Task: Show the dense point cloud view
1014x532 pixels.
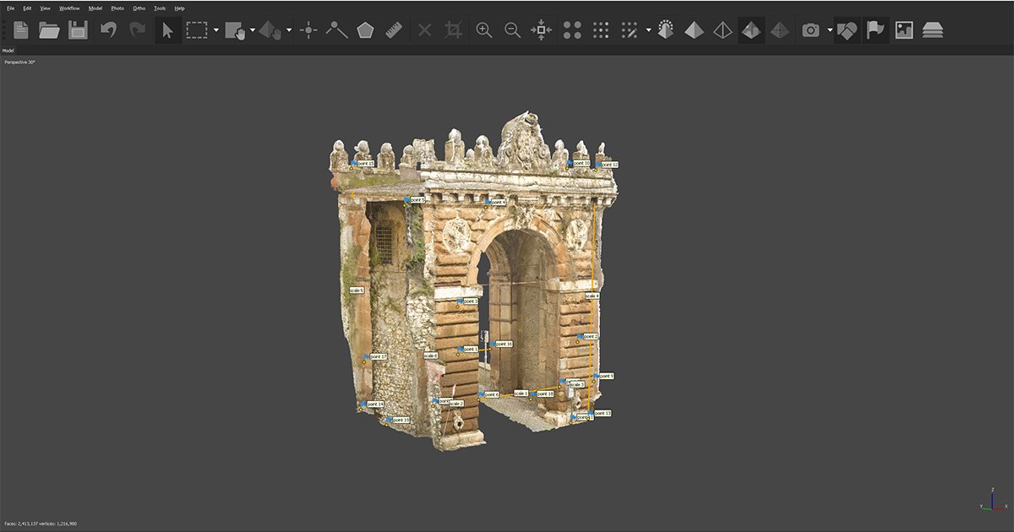Action: pos(601,30)
